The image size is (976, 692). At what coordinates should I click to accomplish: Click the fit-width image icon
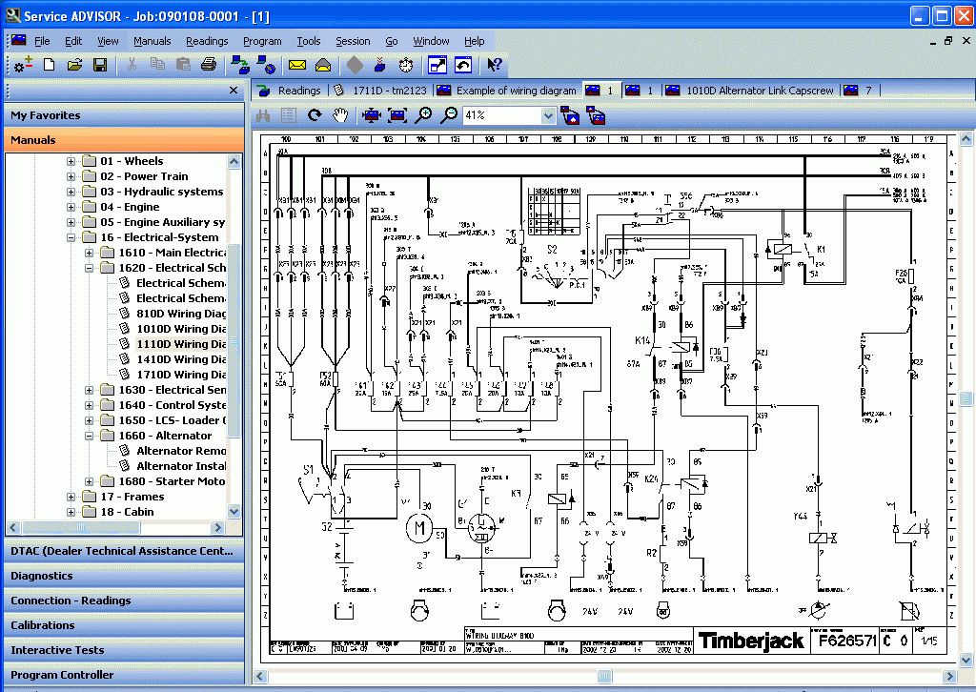pos(371,115)
